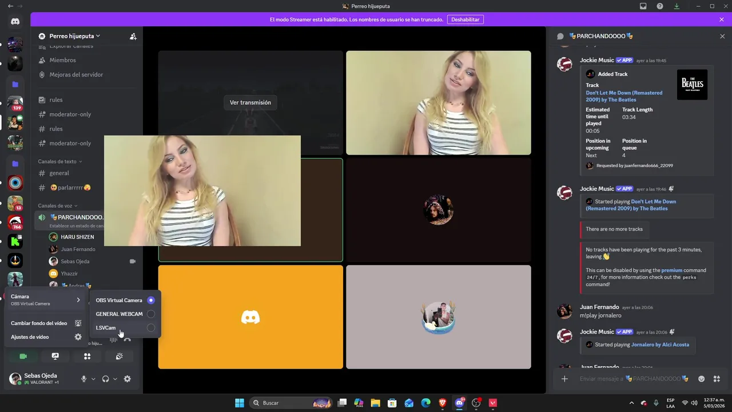Click the chat bubble icon in the chat header

(560, 36)
